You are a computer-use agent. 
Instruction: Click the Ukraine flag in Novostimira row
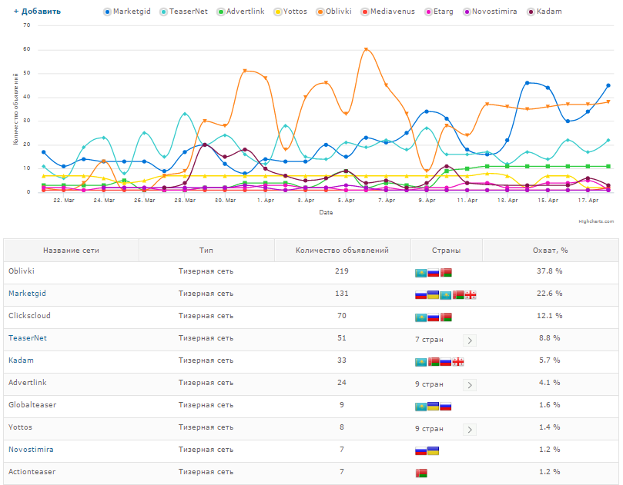click(433, 451)
